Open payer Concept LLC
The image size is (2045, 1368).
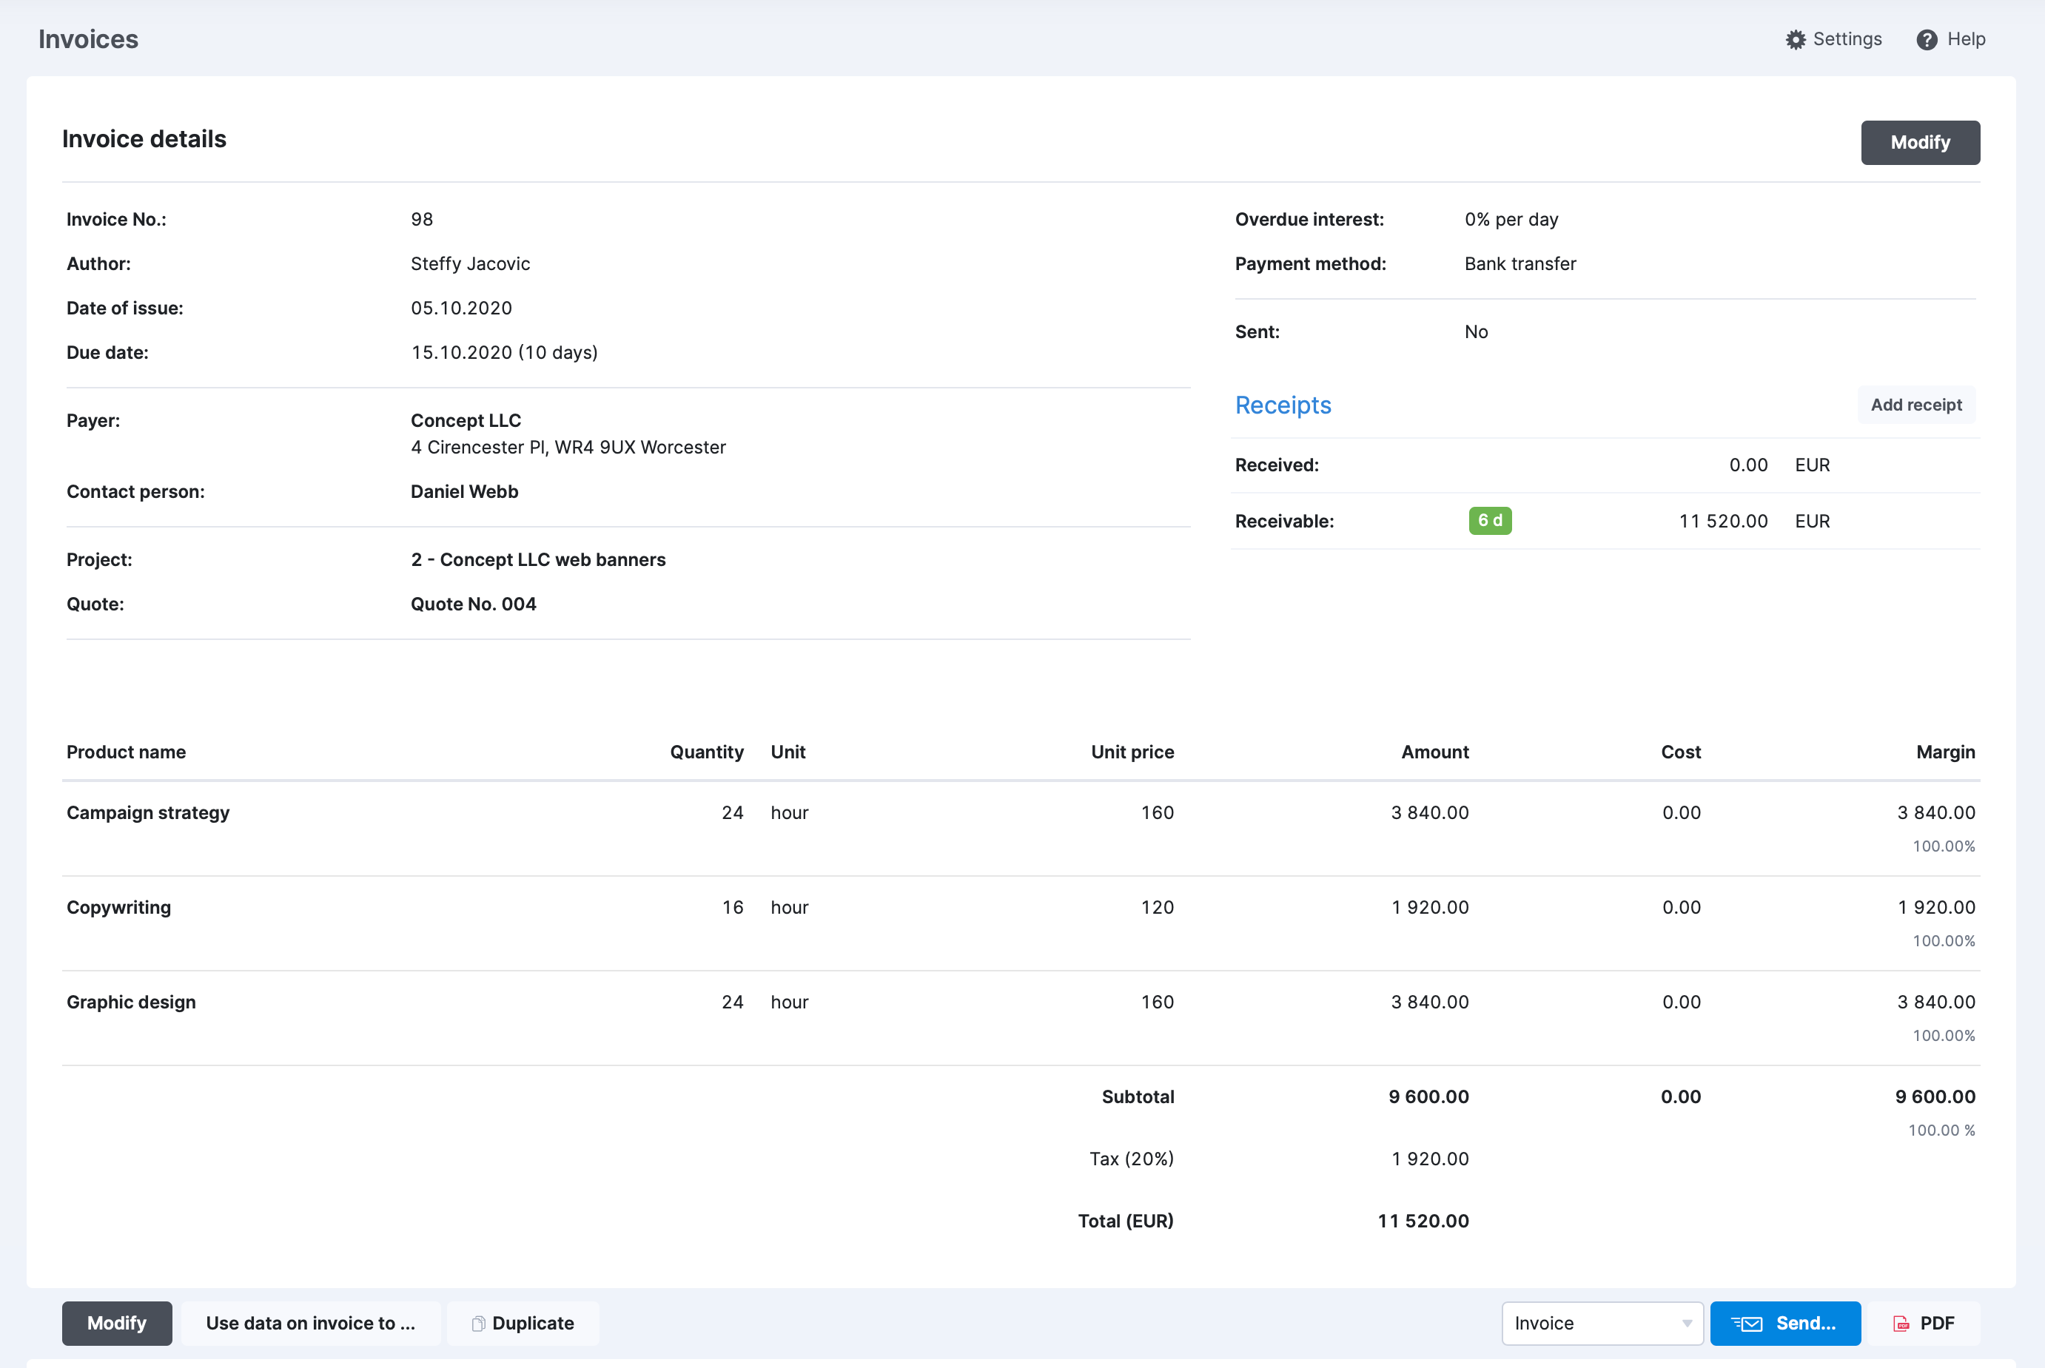(466, 420)
